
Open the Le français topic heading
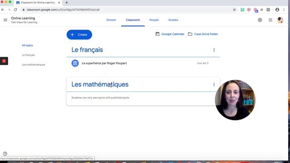pyautogui.click(x=87, y=50)
